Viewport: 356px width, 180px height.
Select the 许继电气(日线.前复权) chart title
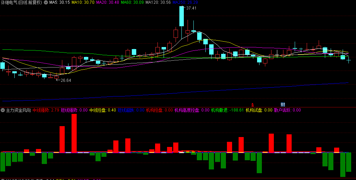pyautogui.click(x=22, y=2)
